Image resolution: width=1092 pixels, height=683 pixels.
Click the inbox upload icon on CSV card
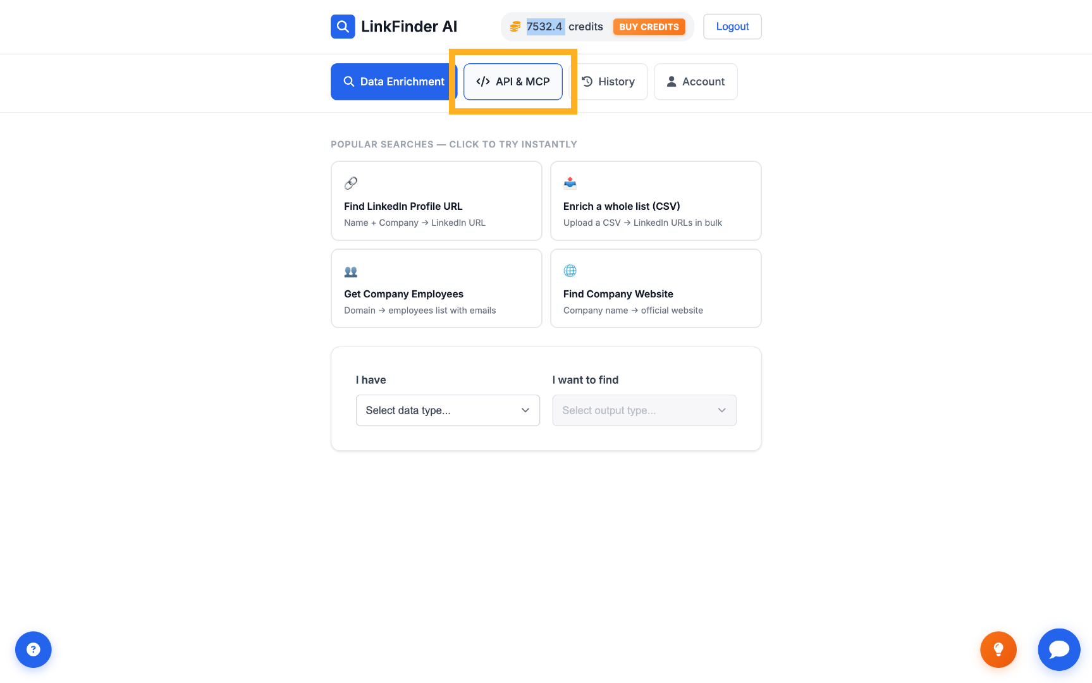[x=570, y=183]
